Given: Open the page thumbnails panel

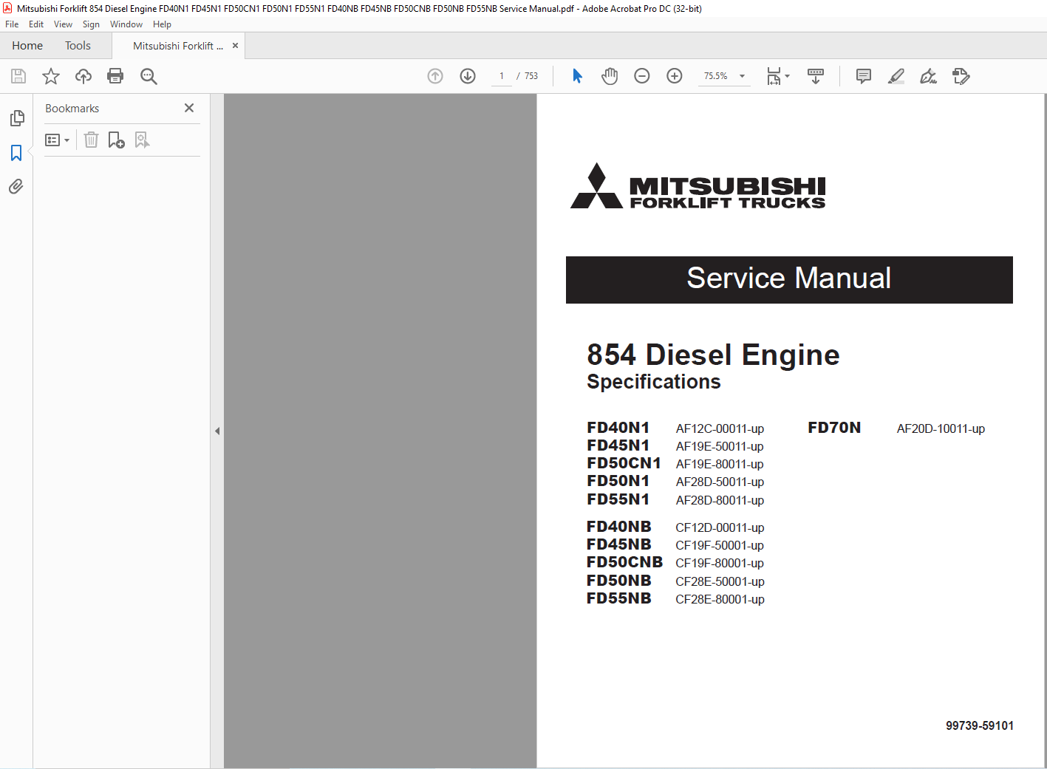Looking at the screenshot, I should coord(17,118).
